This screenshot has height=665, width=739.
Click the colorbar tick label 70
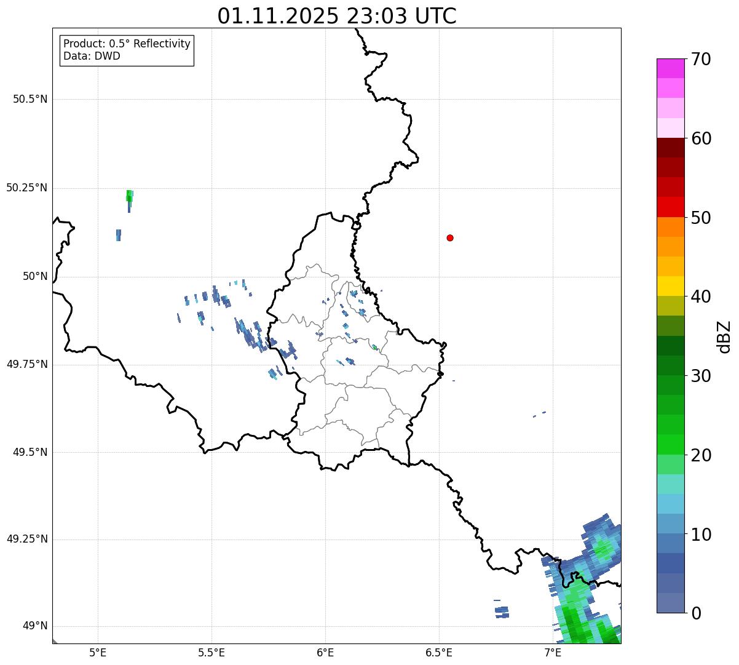[701, 59]
